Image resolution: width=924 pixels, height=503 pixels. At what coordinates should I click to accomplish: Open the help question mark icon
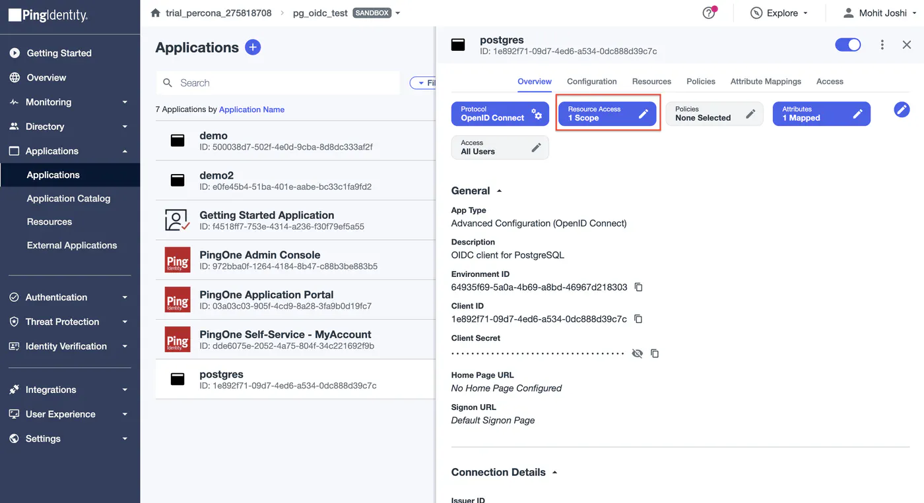click(x=709, y=13)
